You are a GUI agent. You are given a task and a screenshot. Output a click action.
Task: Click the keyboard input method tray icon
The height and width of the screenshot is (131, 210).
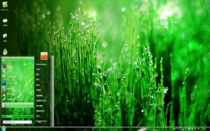point(174,129)
